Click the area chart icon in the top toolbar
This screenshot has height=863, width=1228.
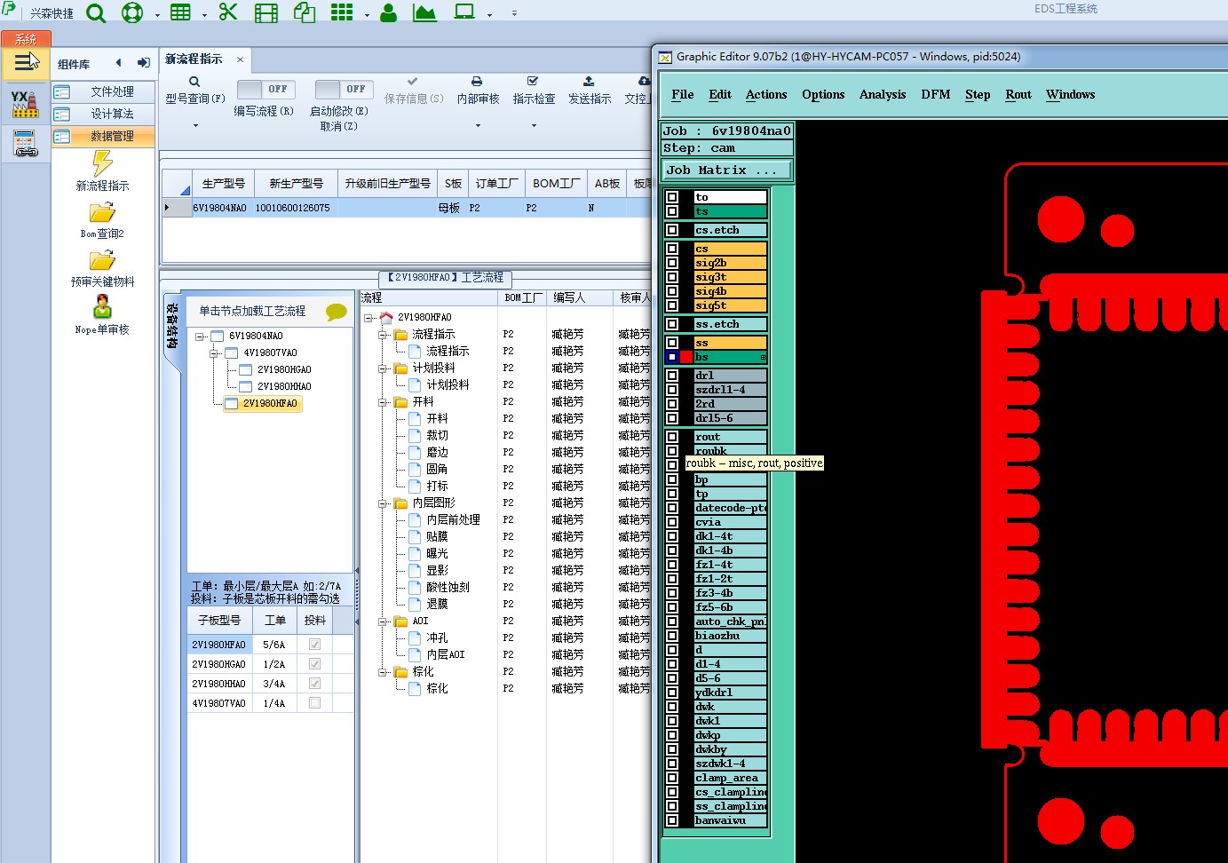click(425, 12)
